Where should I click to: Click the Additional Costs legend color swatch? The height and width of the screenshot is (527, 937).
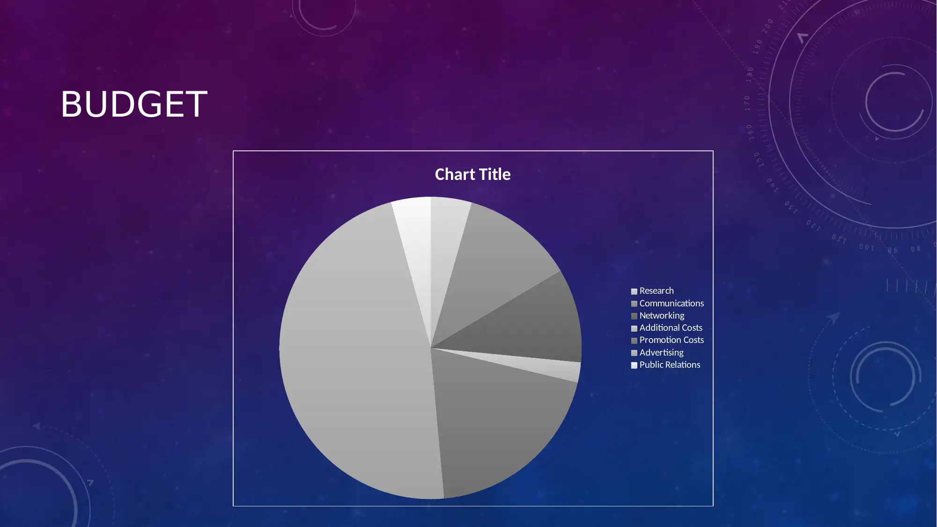point(634,328)
